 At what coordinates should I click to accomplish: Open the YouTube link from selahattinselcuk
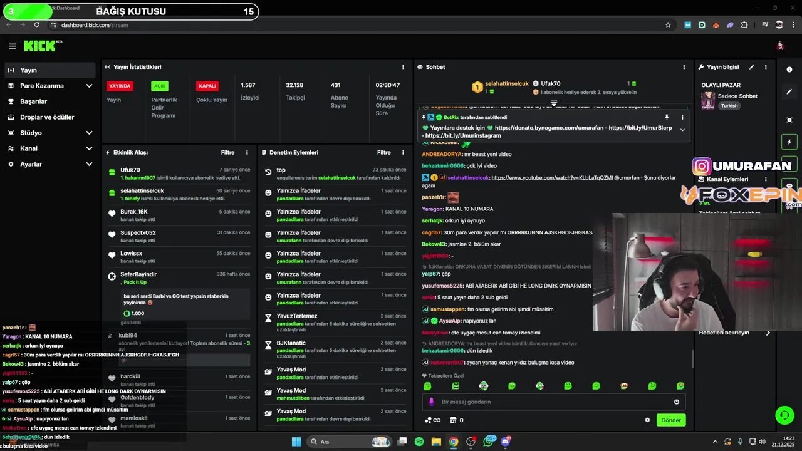tap(552, 178)
